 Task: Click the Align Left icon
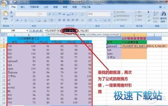[60, 20]
